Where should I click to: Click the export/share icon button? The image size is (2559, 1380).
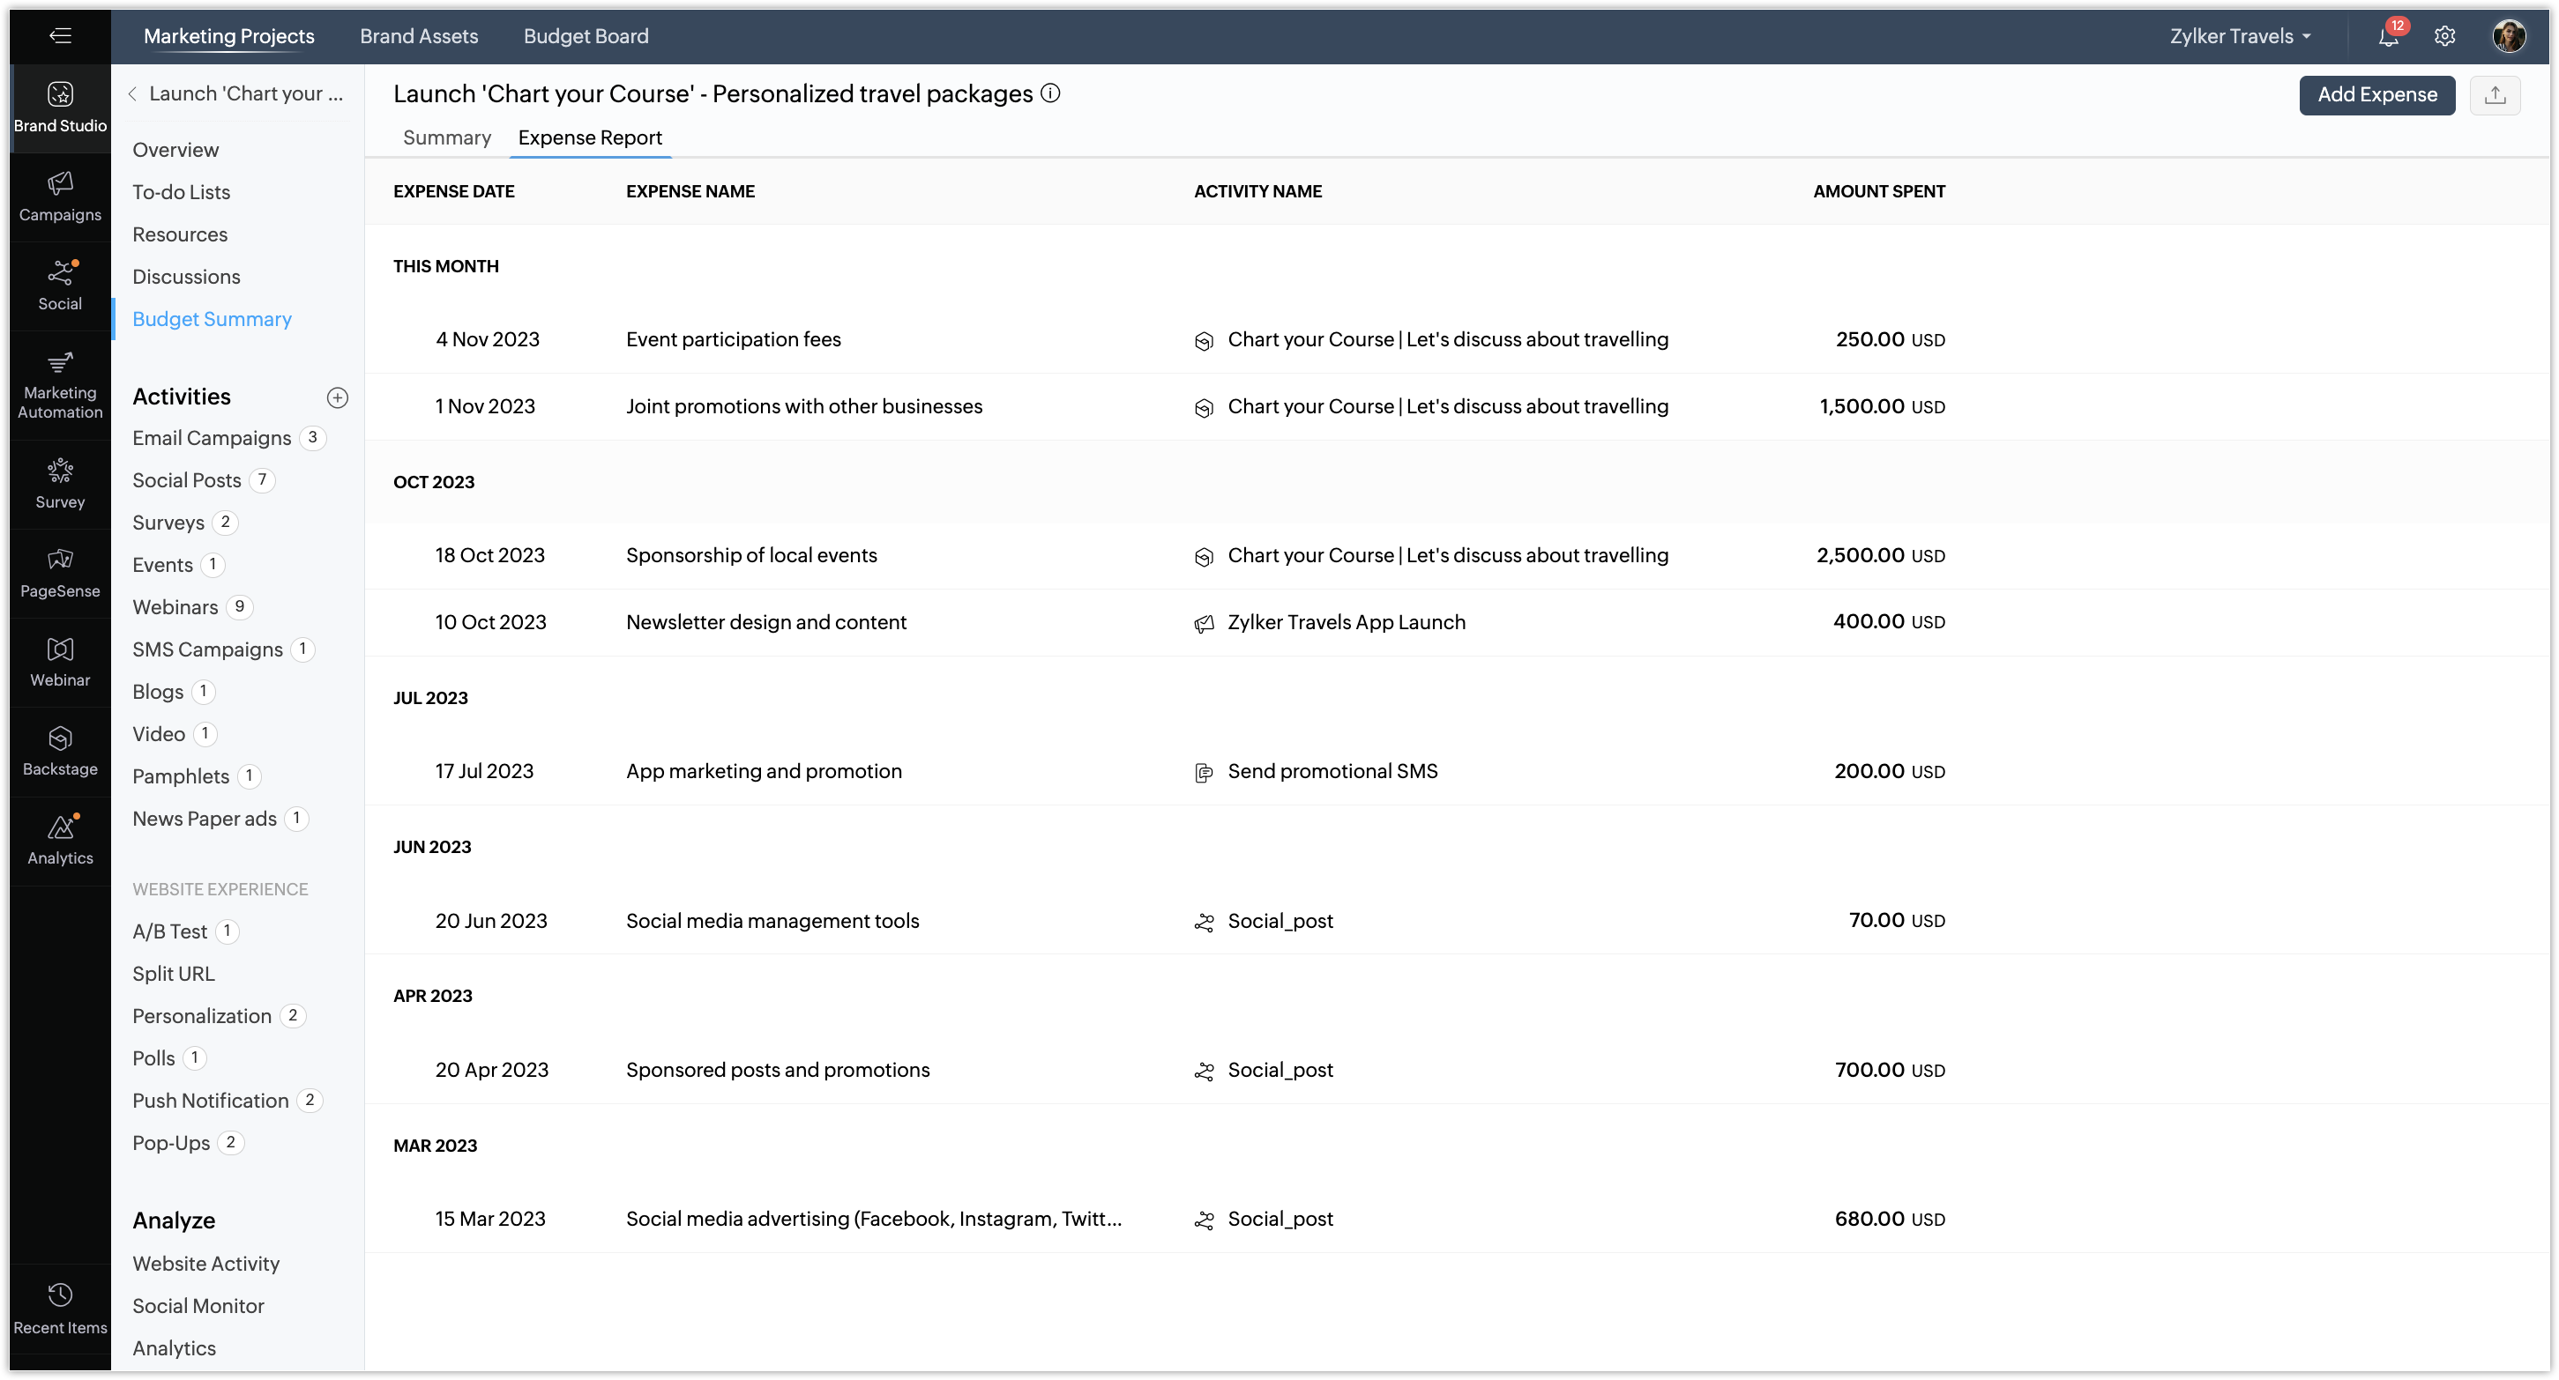[x=2495, y=95]
